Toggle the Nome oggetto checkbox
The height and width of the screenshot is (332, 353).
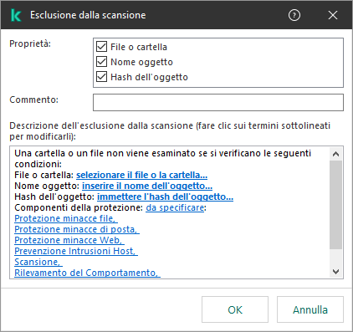pyautogui.click(x=101, y=62)
